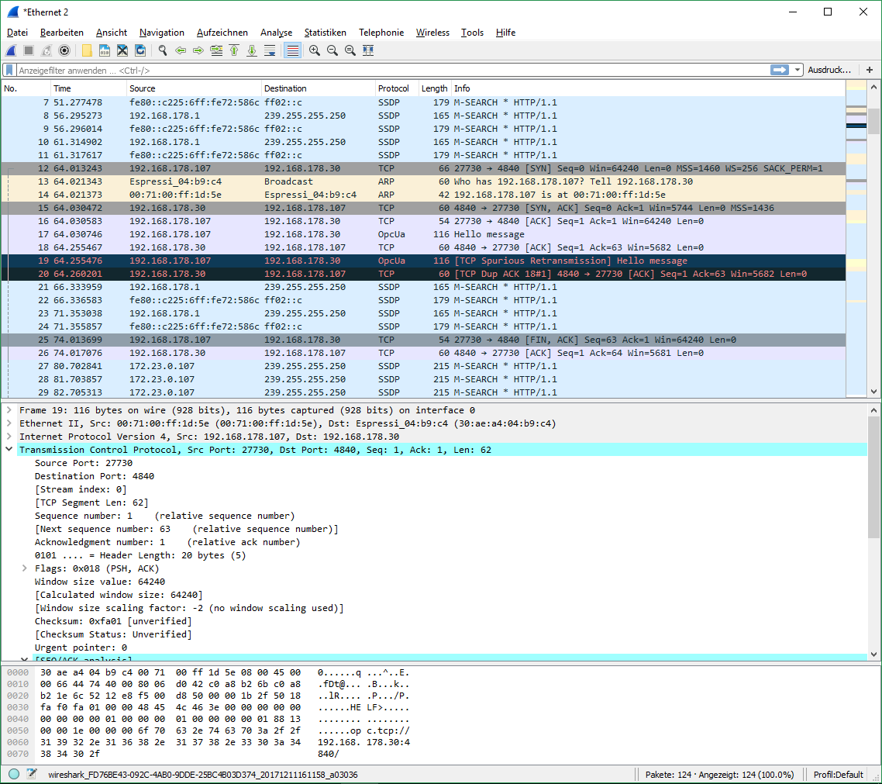Apply the display filter arrow button
Image resolution: width=882 pixels, height=784 pixels.
[x=780, y=70]
